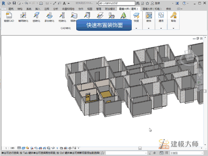Click the slab conversion tool icon
The height and width of the screenshot is (156, 208).
(100, 15)
